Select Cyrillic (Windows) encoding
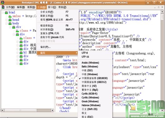 click(x=95, y=98)
